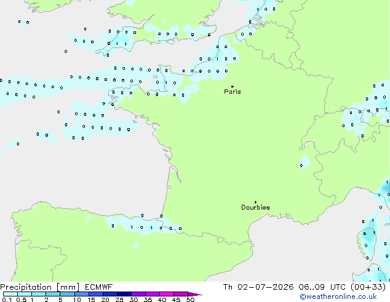The image size is (390, 302).
Task: Pick the 30–35 mm purple legend swatch
Action: (x=138, y=294)
